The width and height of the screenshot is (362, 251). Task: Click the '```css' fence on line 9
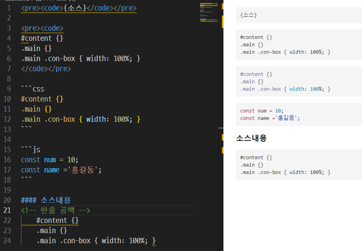tap(32, 89)
